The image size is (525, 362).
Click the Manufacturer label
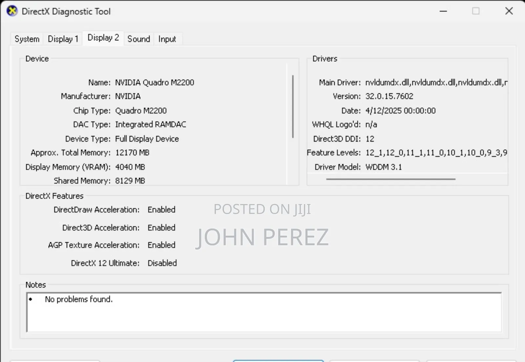pos(86,96)
